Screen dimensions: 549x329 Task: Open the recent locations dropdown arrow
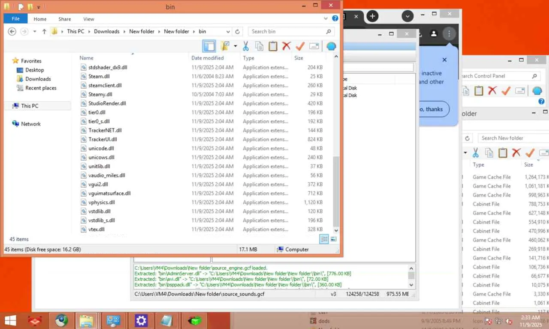34,31
